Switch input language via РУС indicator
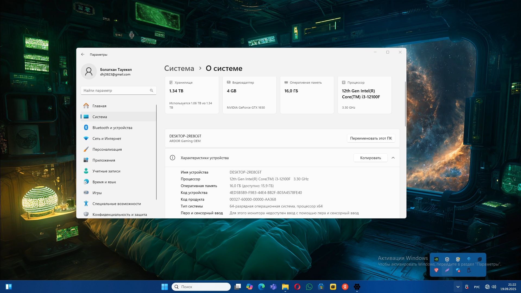This screenshot has height=293, width=521. pyautogui.click(x=477, y=287)
